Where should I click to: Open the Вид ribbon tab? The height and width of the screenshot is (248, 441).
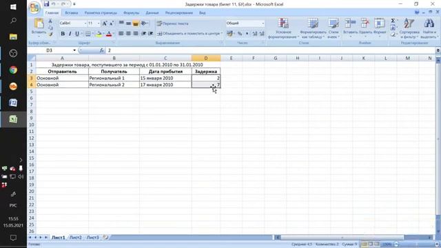[x=202, y=13]
